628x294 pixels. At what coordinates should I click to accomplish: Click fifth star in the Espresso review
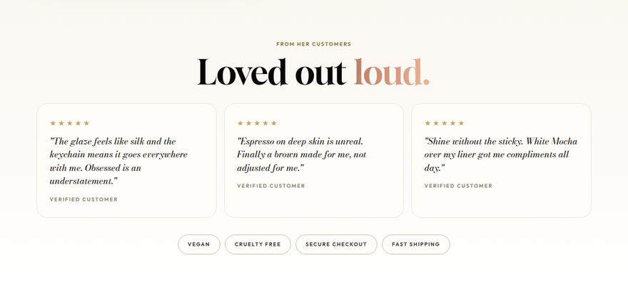pos(274,123)
